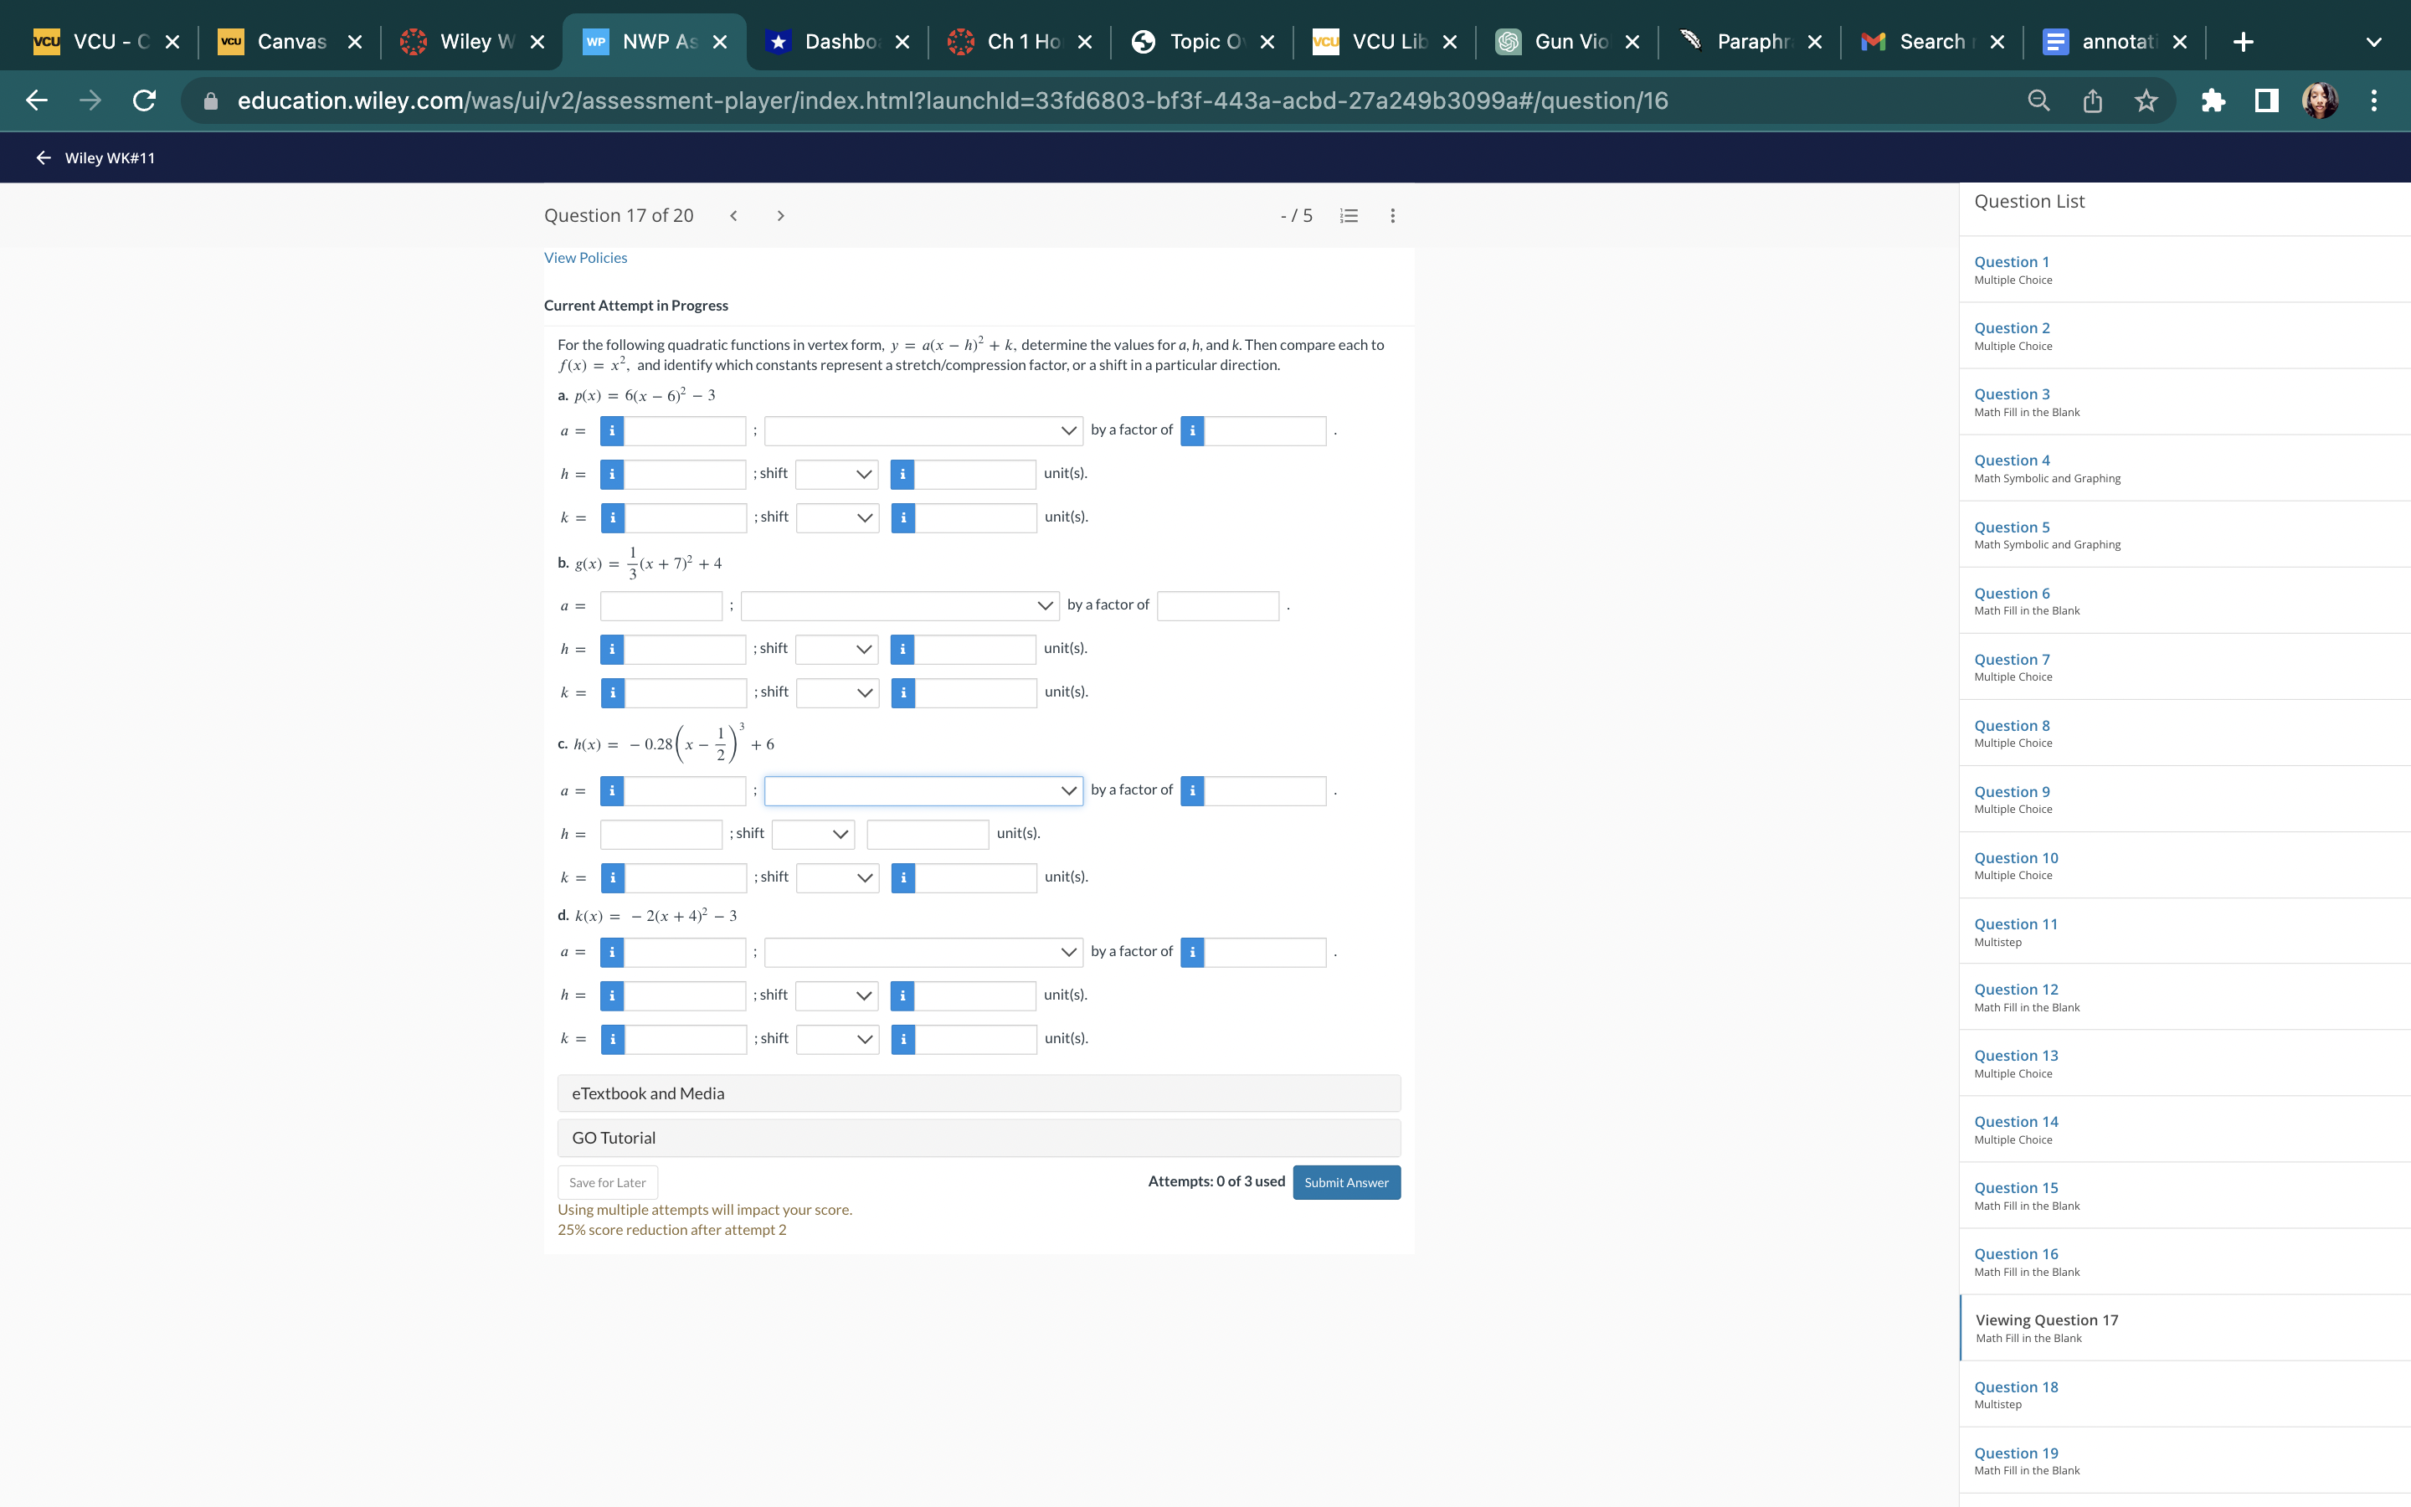The height and width of the screenshot is (1507, 2411).
Task: Open a new browser tab
Action: [2244, 42]
